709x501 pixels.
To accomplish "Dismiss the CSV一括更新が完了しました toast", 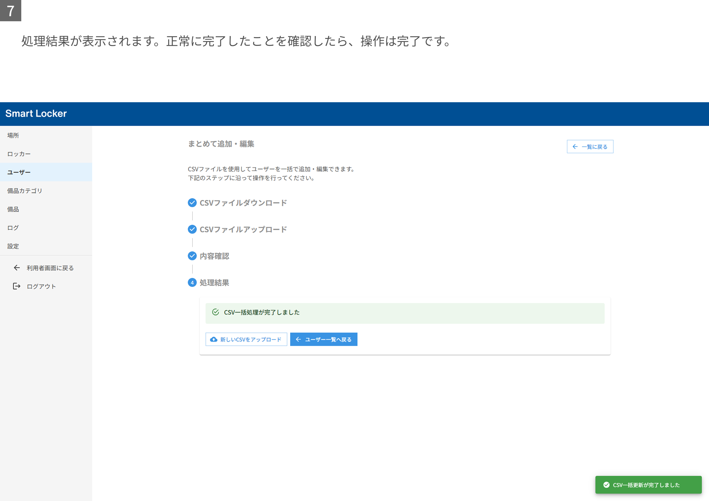I will (648, 485).
